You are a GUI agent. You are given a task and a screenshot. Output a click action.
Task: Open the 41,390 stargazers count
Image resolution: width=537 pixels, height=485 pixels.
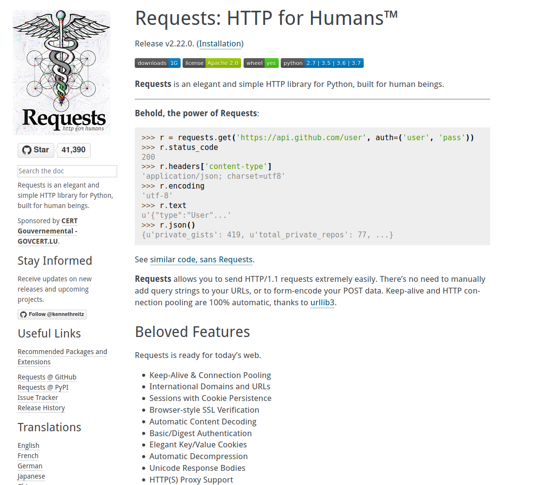coord(74,150)
